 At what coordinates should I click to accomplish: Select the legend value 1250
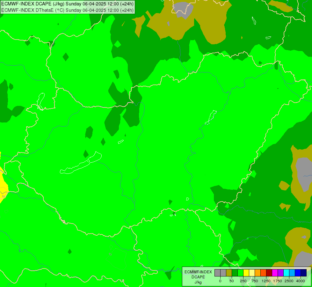click(x=266, y=281)
